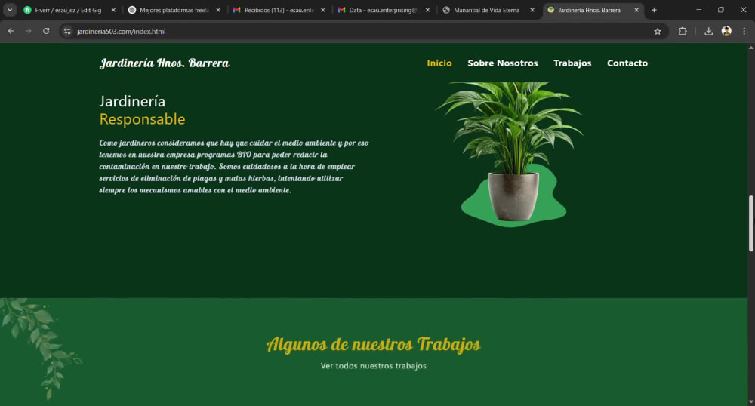Click the scrollbar up arrow

point(751,48)
